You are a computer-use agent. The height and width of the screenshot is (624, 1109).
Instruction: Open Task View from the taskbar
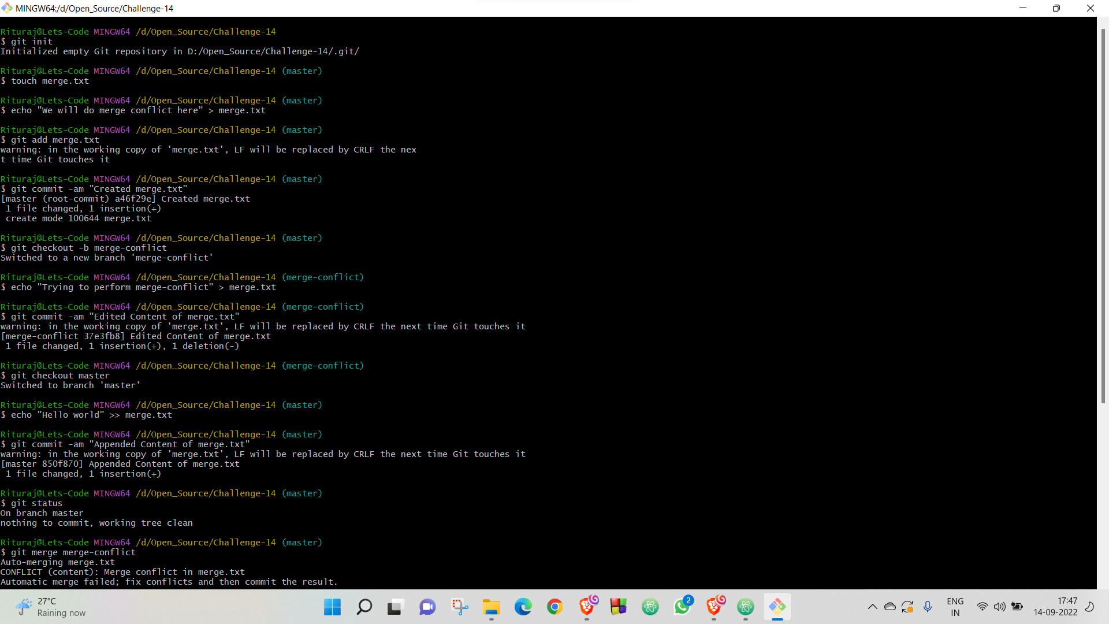396,607
